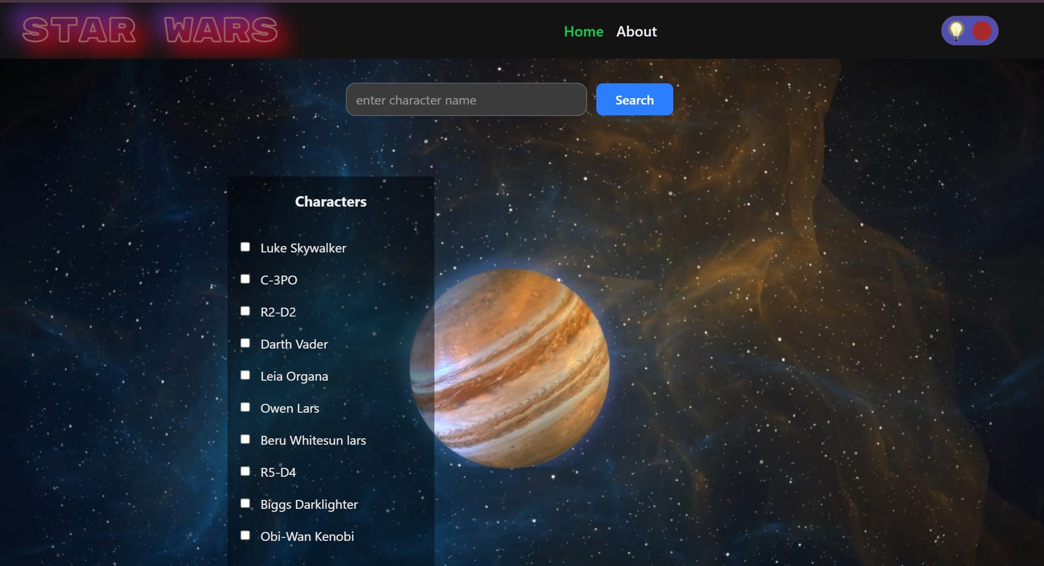Go to the About page

(x=636, y=32)
